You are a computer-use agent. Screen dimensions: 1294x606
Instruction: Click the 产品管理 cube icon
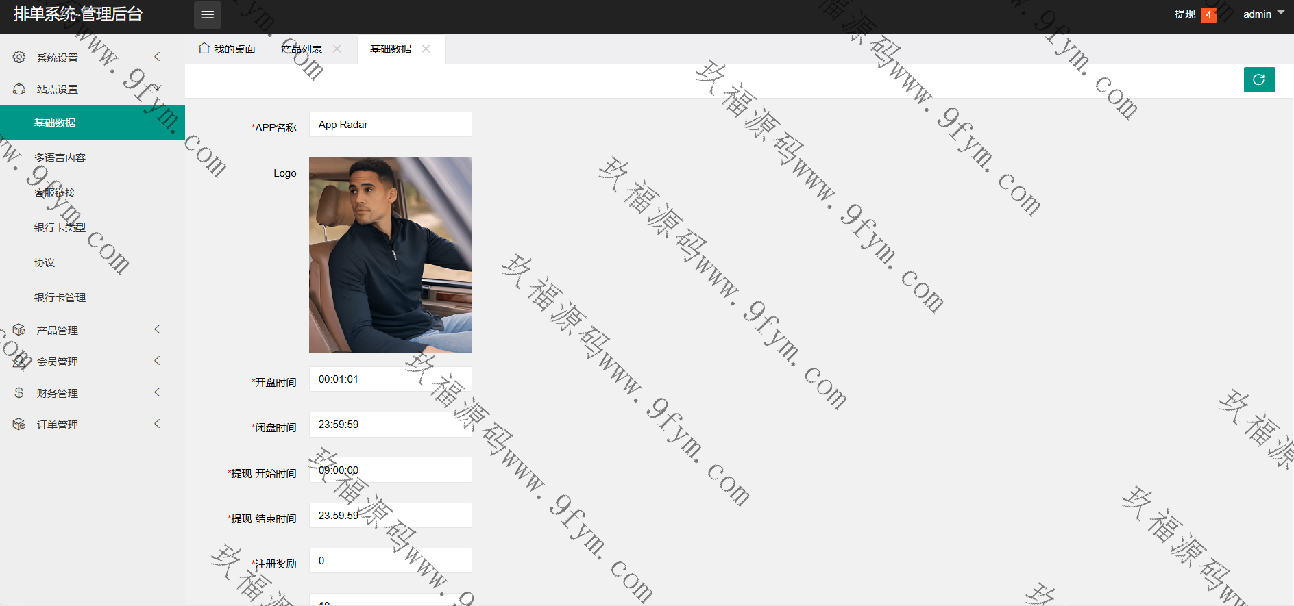(19, 330)
